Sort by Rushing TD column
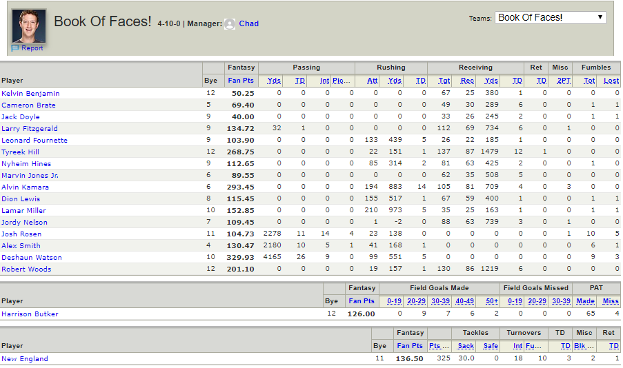The height and width of the screenshot is (368, 623). tap(421, 81)
